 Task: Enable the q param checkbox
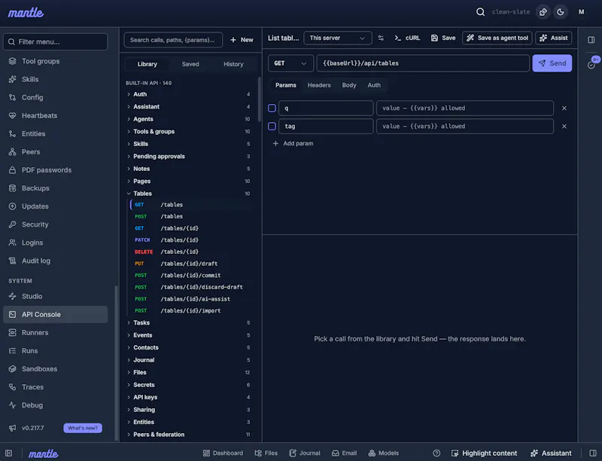[272, 108]
